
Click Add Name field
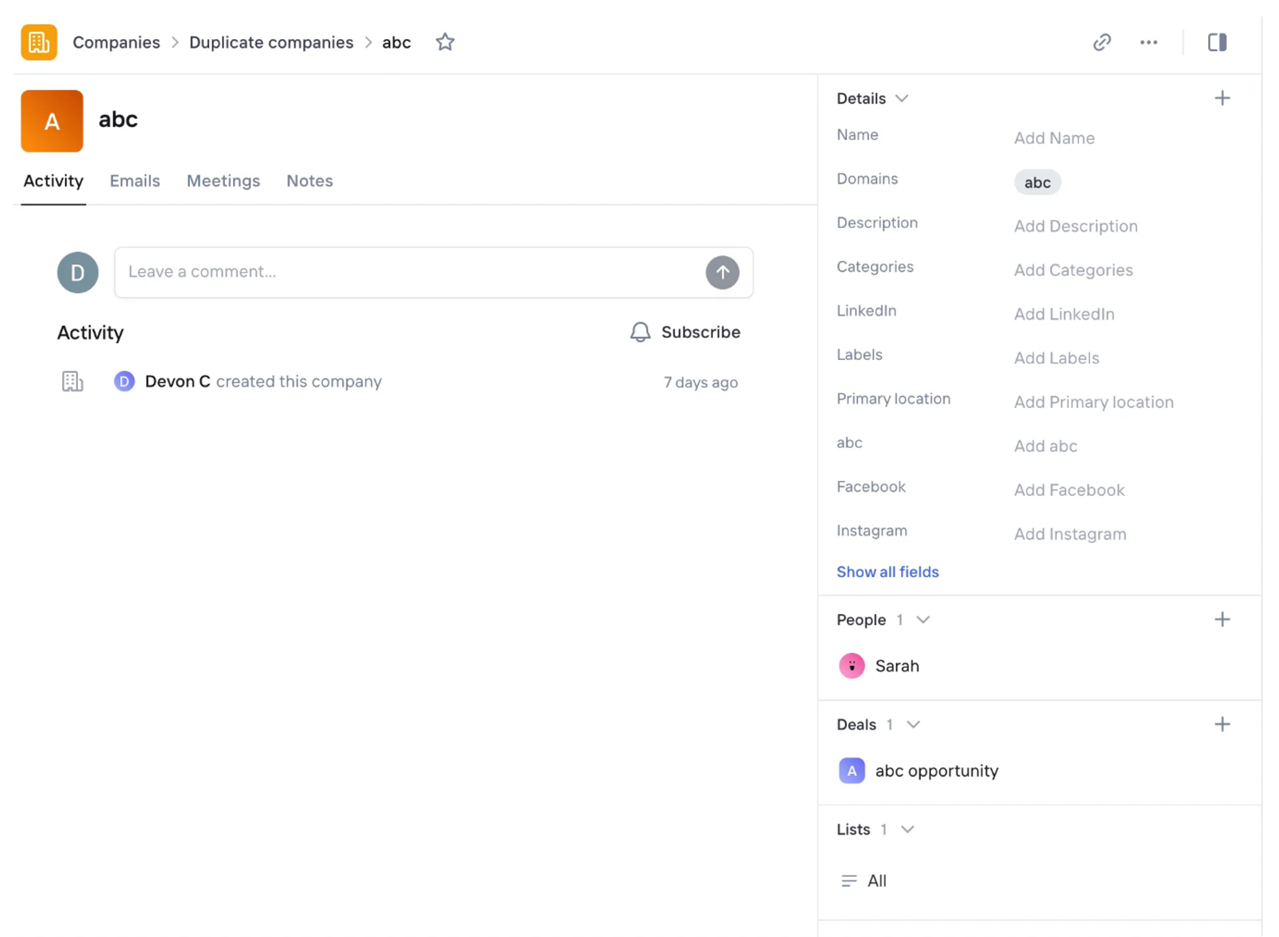(x=1055, y=138)
